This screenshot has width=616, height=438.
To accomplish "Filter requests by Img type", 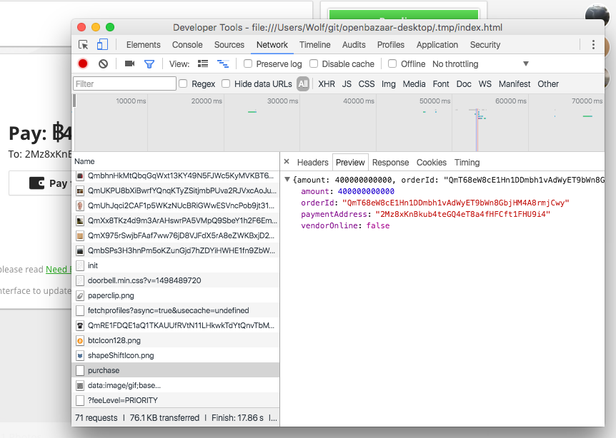I will (389, 84).
